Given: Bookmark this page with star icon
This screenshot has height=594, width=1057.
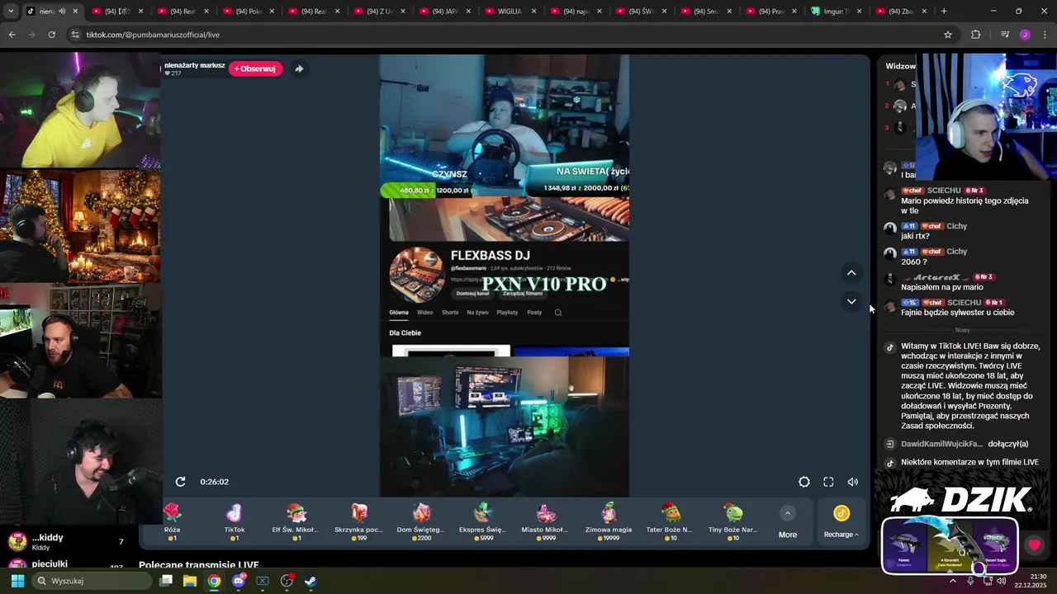Looking at the screenshot, I should (x=948, y=35).
